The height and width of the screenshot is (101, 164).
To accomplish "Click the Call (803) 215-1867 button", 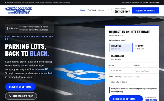I will pos(21,96).
